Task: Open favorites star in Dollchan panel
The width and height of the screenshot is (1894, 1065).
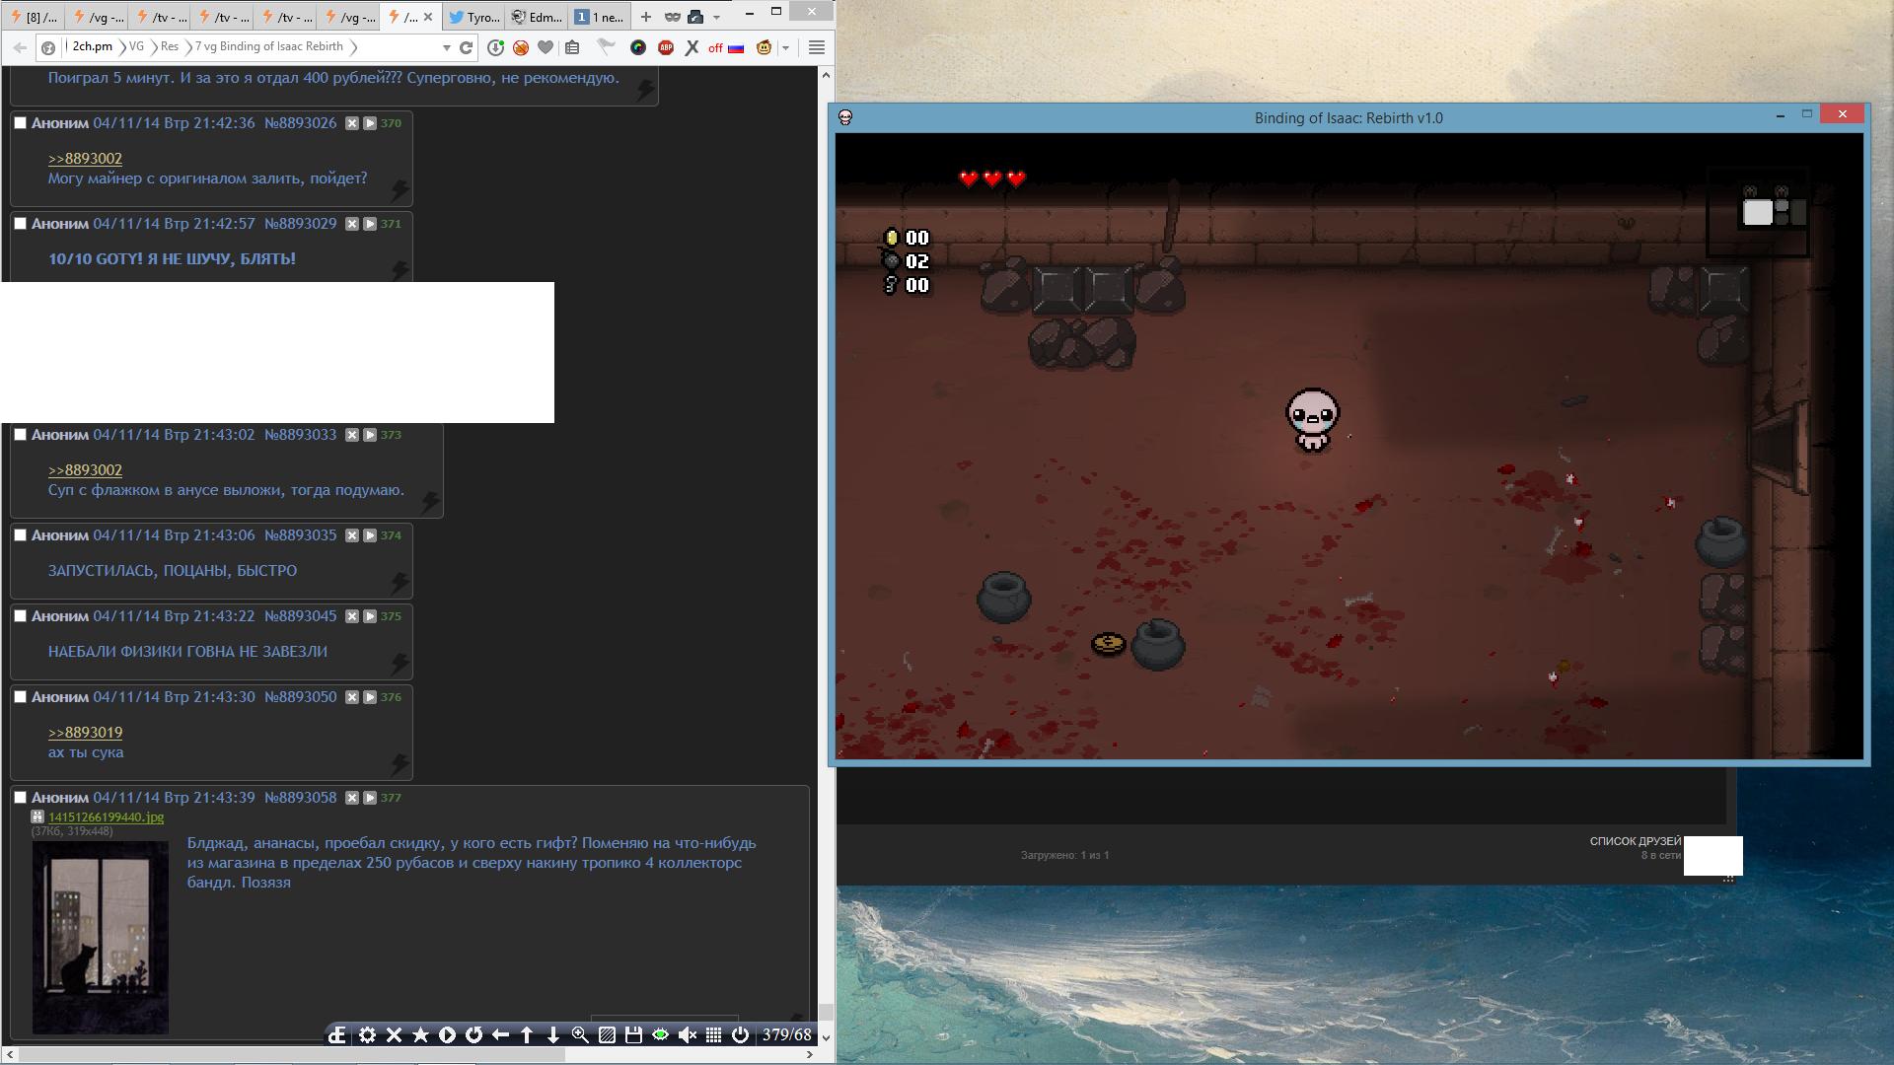Action: pyautogui.click(x=420, y=1034)
